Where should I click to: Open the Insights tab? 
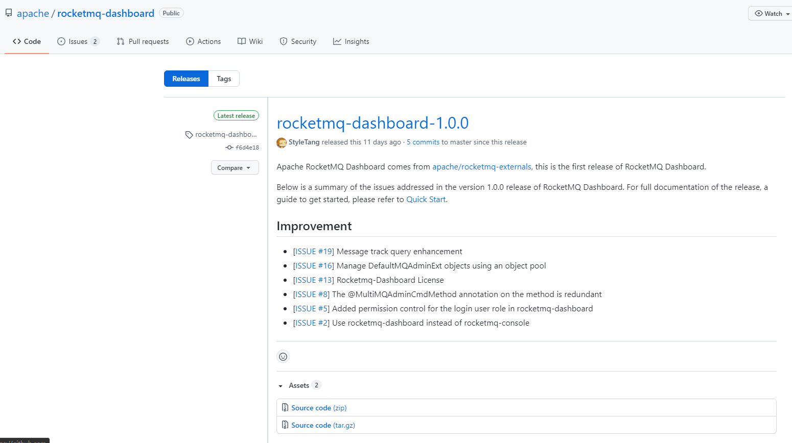[x=351, y=41]
